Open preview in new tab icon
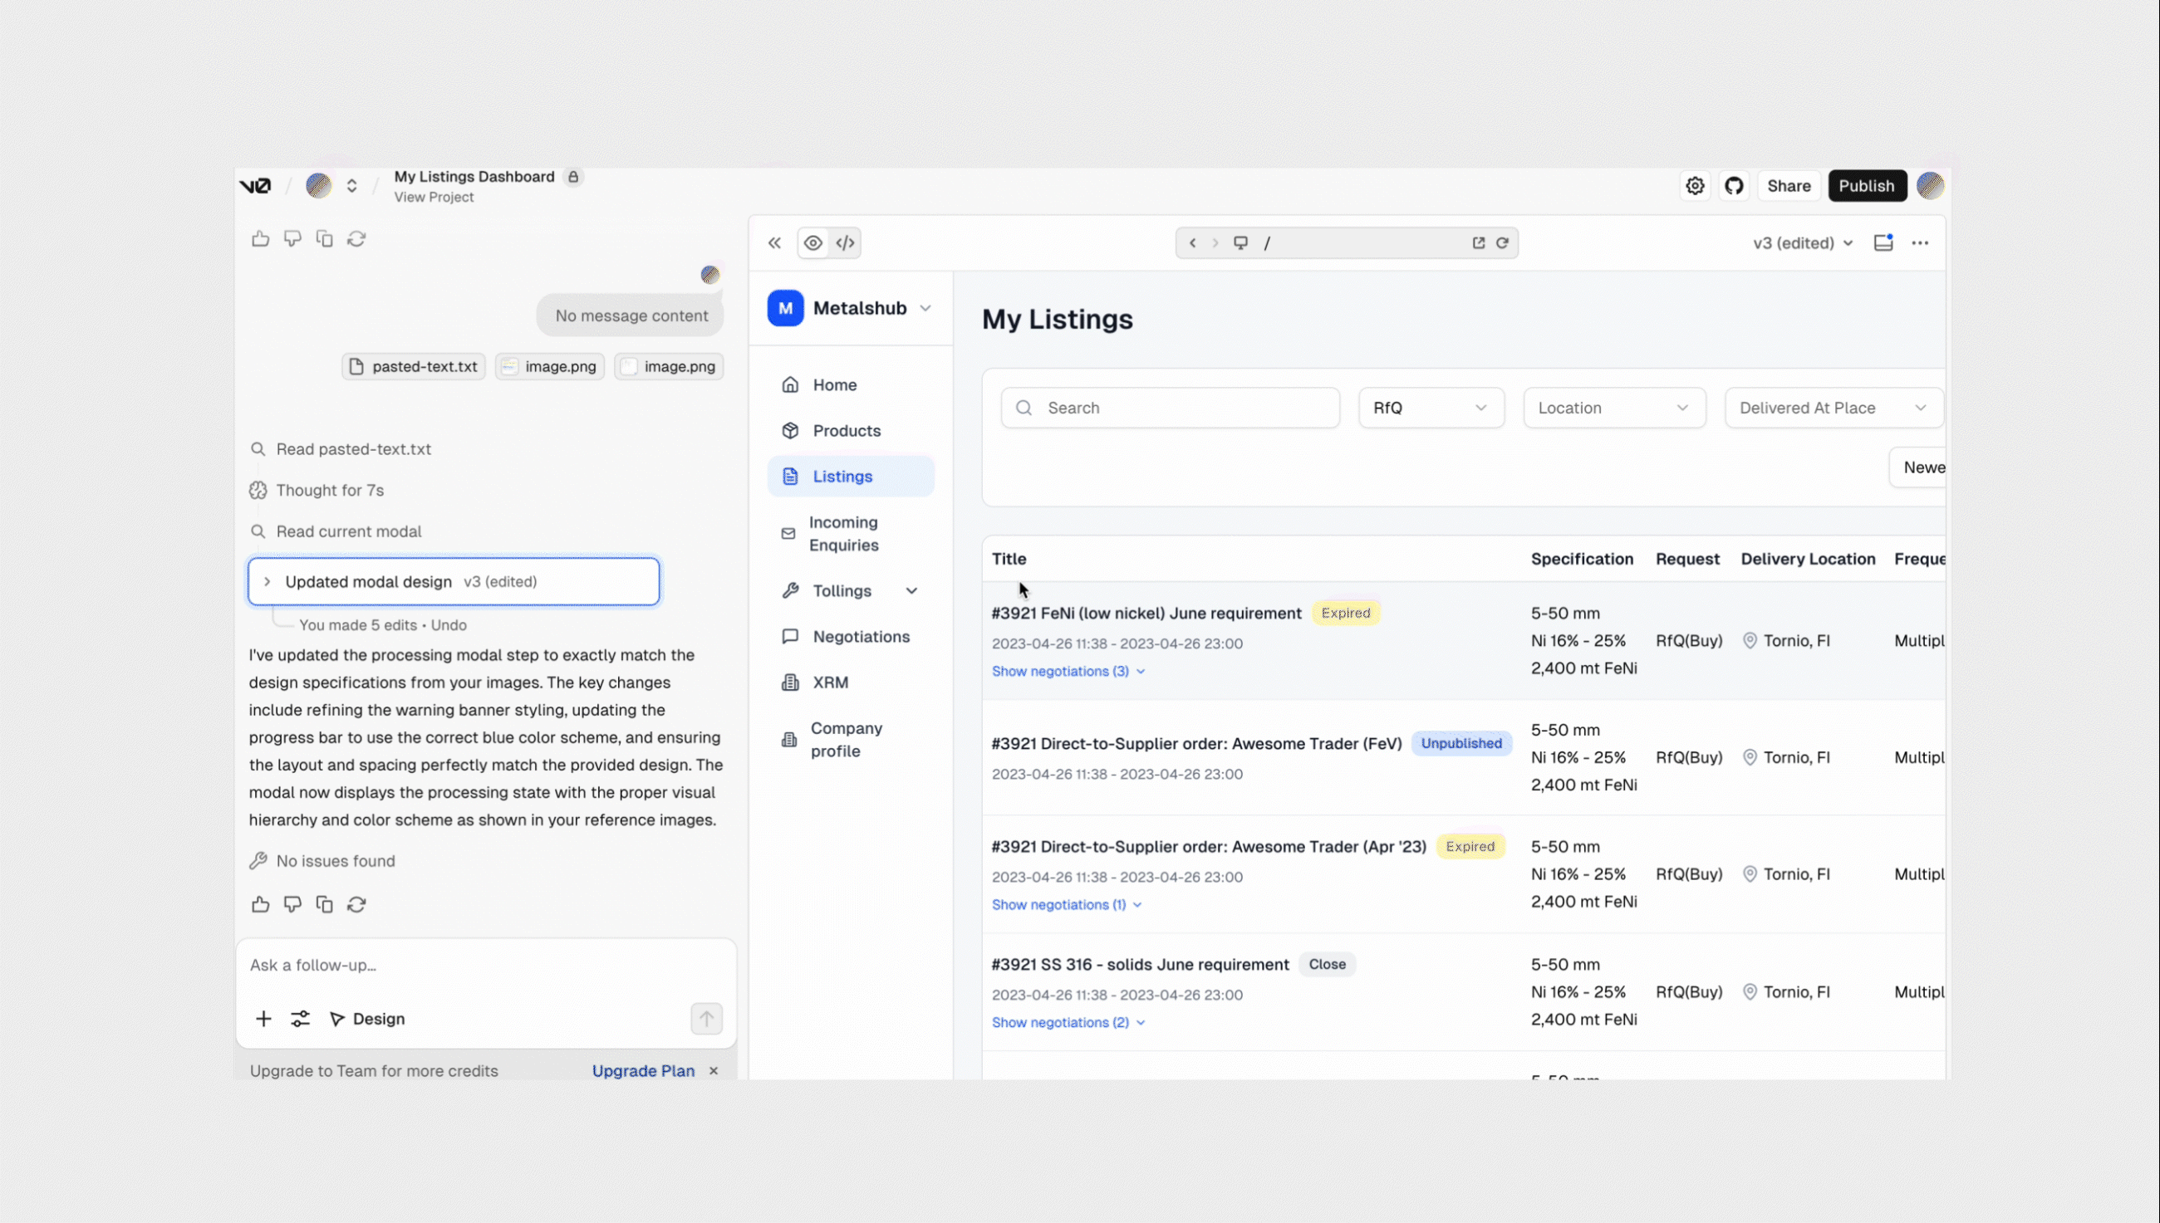The image size is (2160, 1223). pos(1479,242)
